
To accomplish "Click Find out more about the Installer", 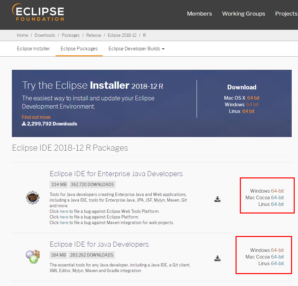I will [x=36, y=117].
